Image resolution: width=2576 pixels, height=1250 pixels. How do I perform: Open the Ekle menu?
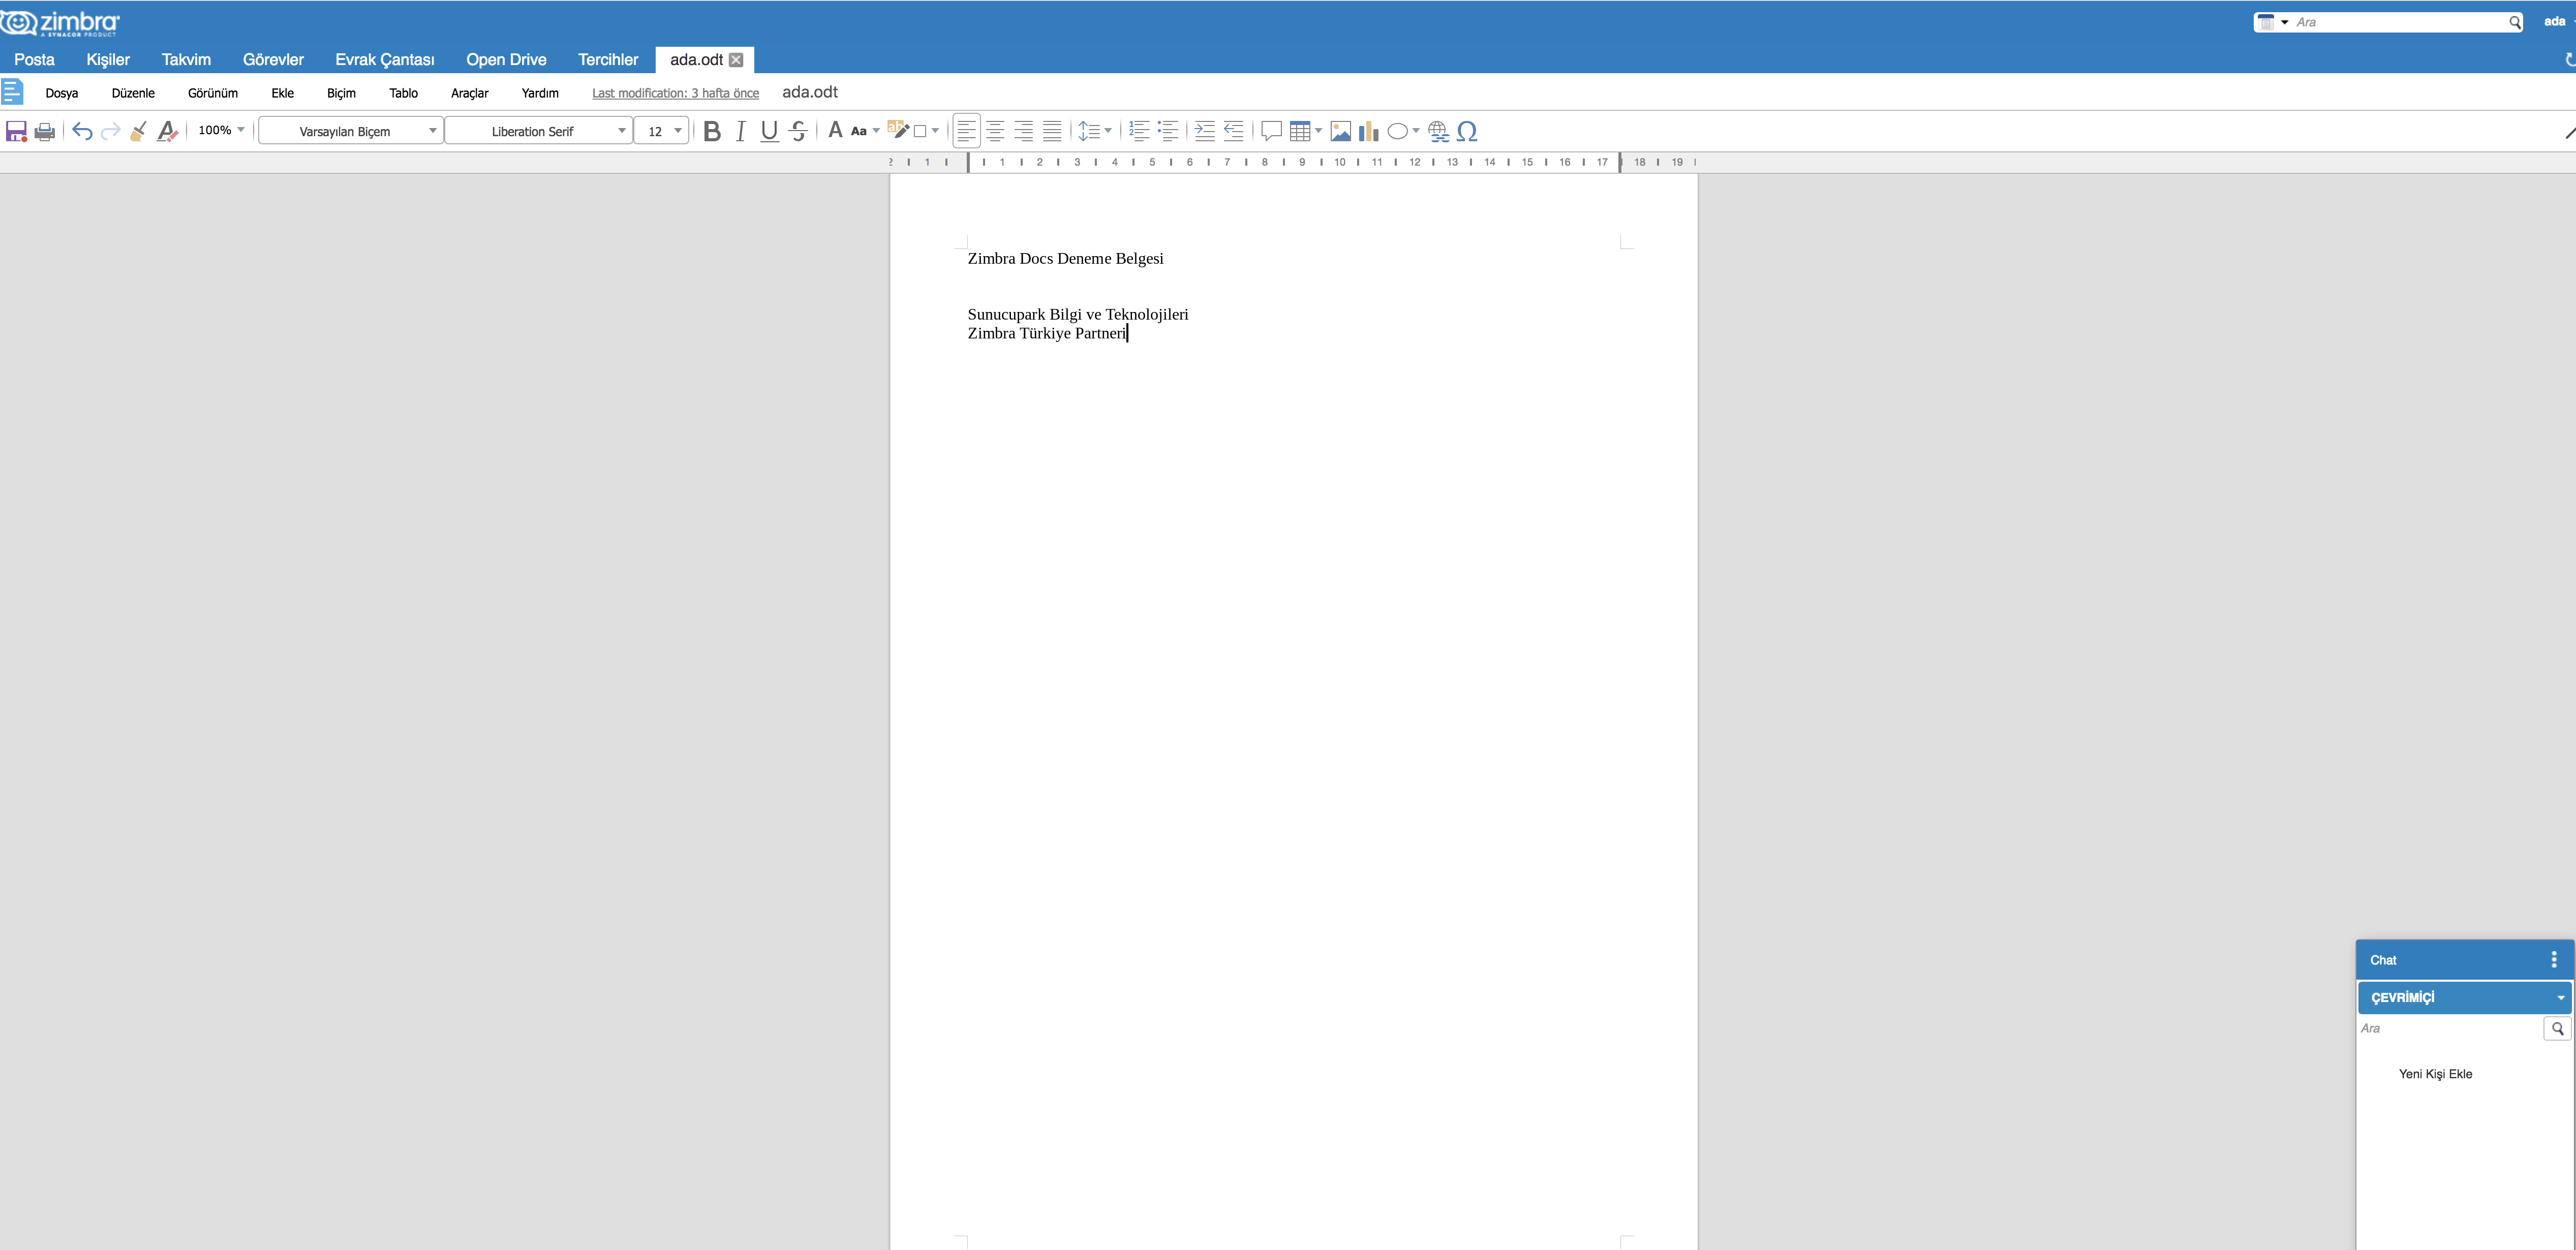pos(283,93)
